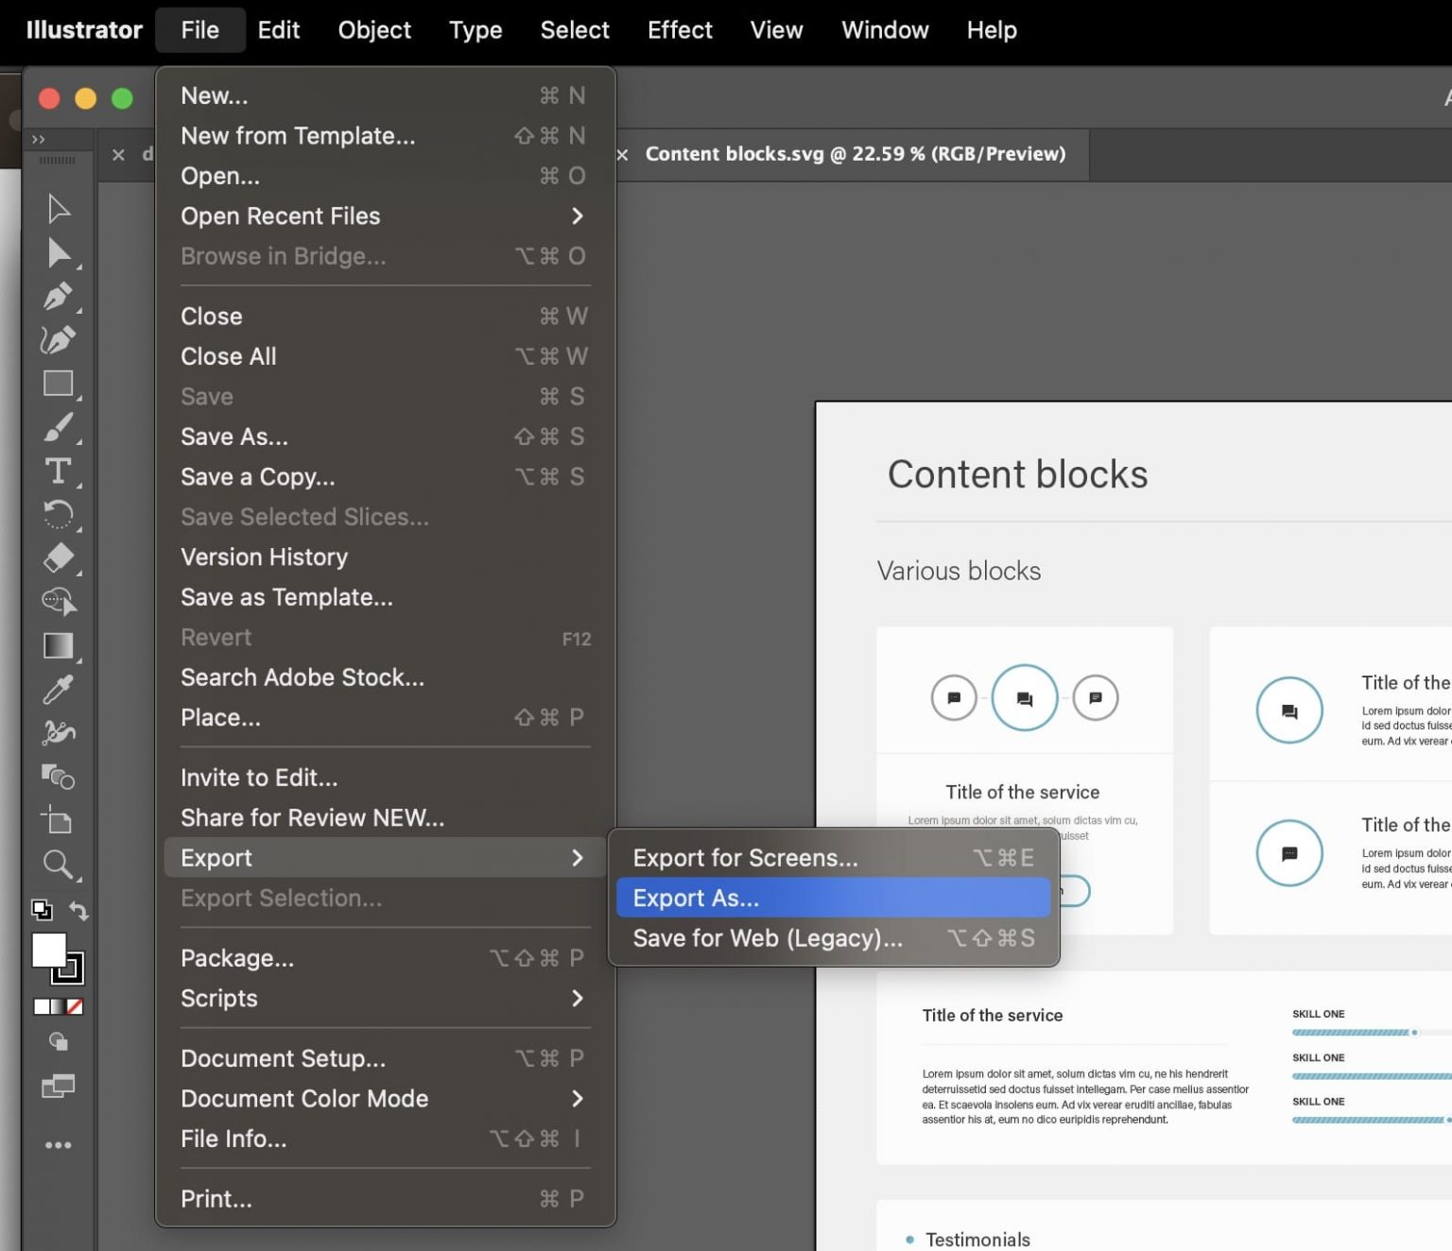This screenshot has width=1452, height=1251.
Task: Open the Window menu
Action: click(883, 29)
